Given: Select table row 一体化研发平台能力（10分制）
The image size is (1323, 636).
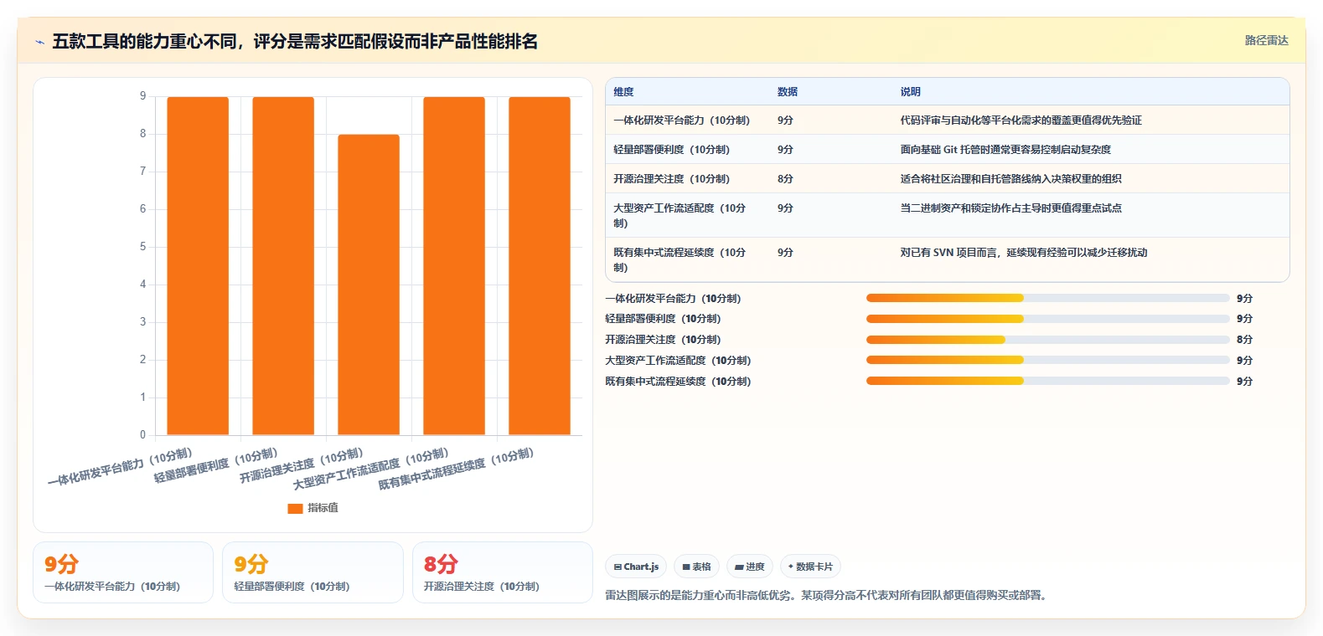Looking at the screenshot, I should pyautogui.click(x=947, y=121).
